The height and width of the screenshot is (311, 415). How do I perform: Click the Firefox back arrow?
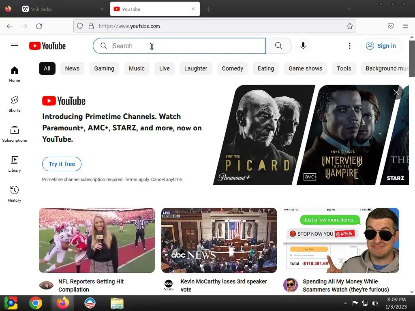pos(10,26)
